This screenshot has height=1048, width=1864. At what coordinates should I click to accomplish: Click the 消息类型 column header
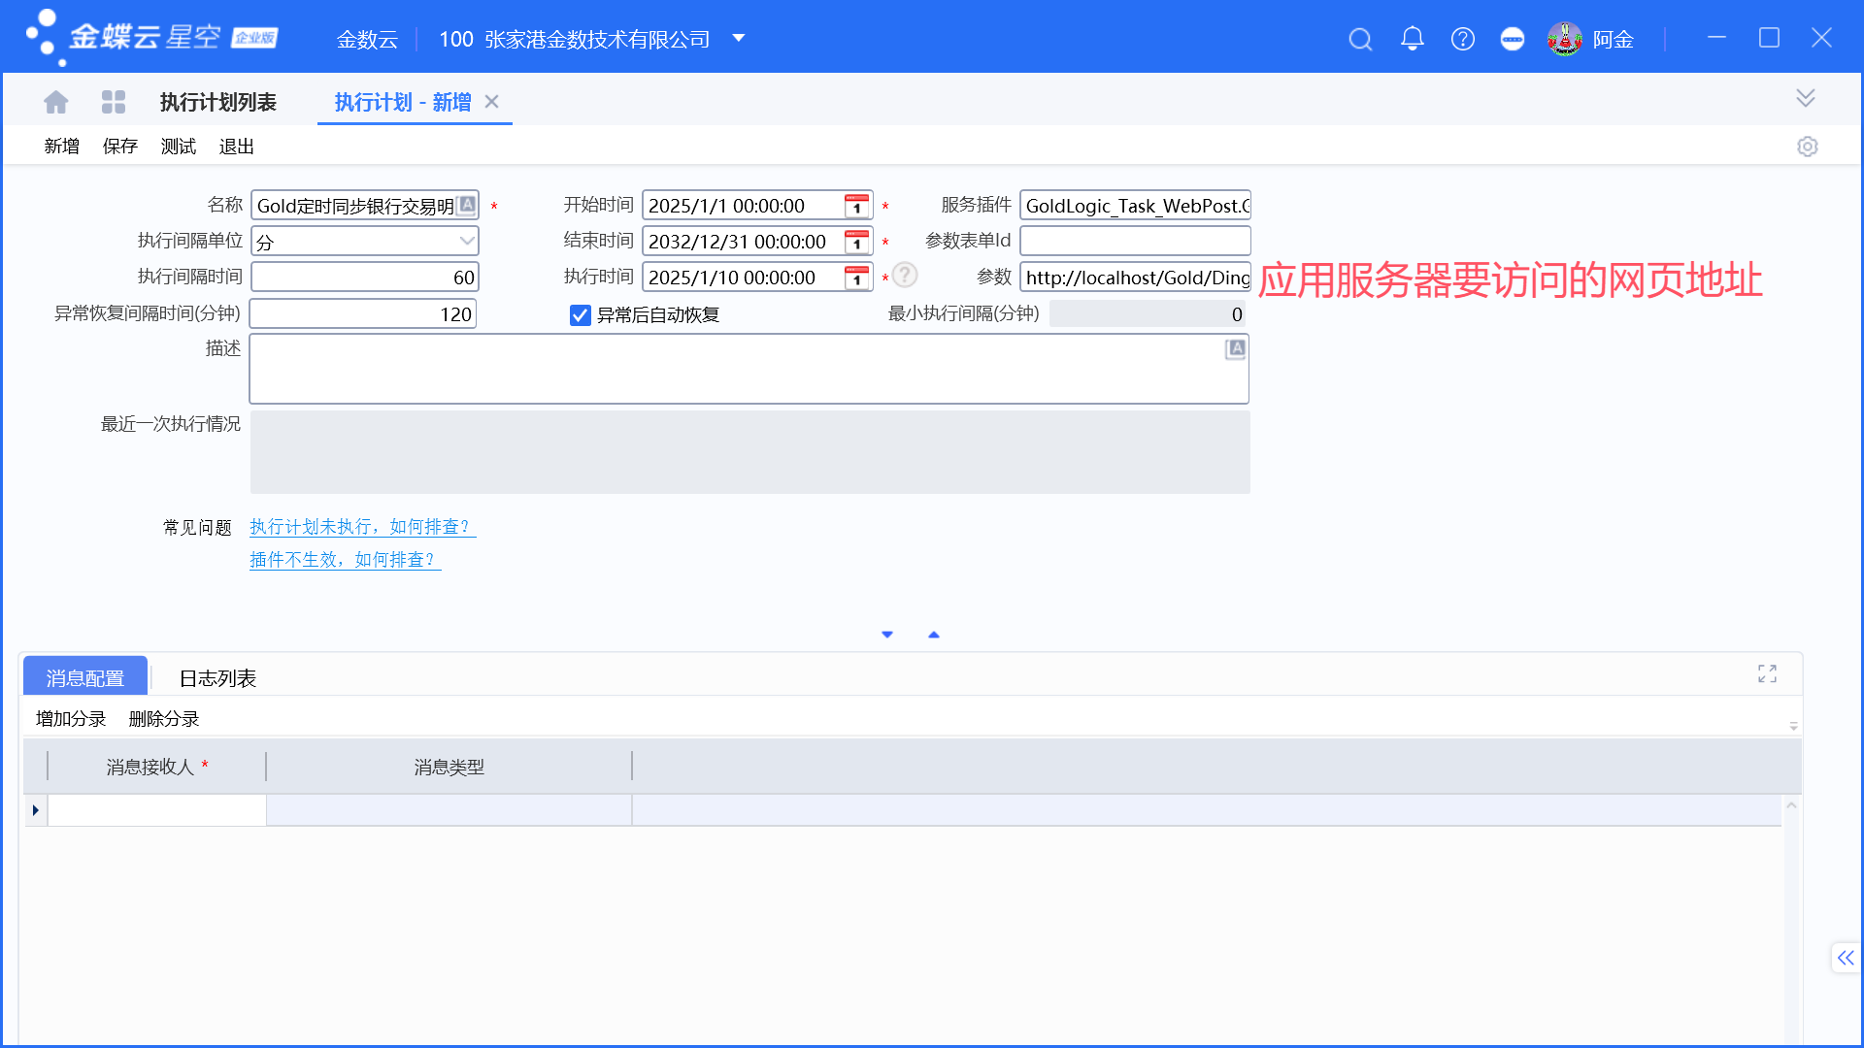(x=449, y=767)
